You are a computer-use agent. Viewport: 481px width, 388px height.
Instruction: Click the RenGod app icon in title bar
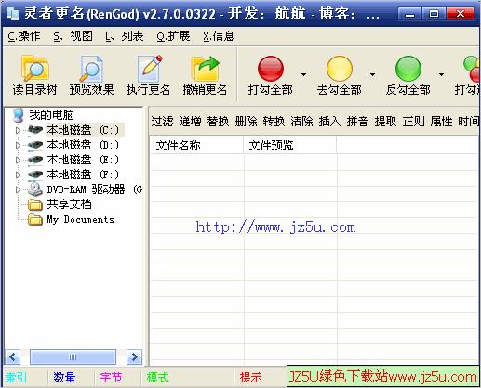pyautogui.click(x=12, y=14)
